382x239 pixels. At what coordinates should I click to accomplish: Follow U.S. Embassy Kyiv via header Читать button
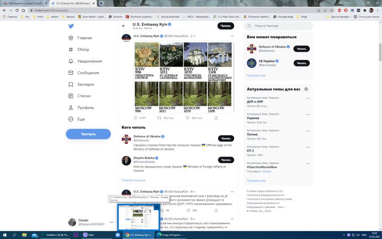tap(226, 26)
